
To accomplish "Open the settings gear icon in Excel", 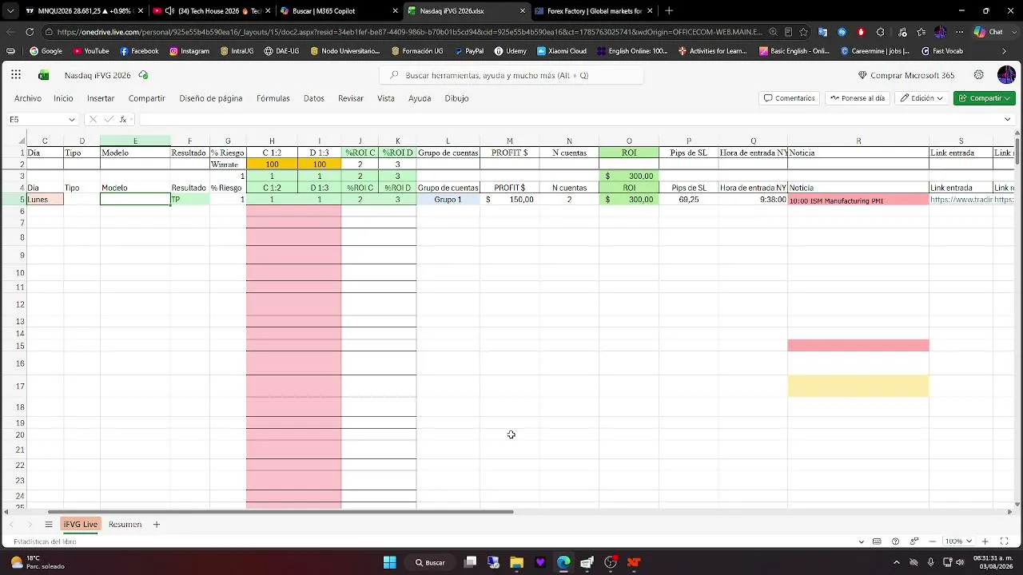I will [979, 75].
